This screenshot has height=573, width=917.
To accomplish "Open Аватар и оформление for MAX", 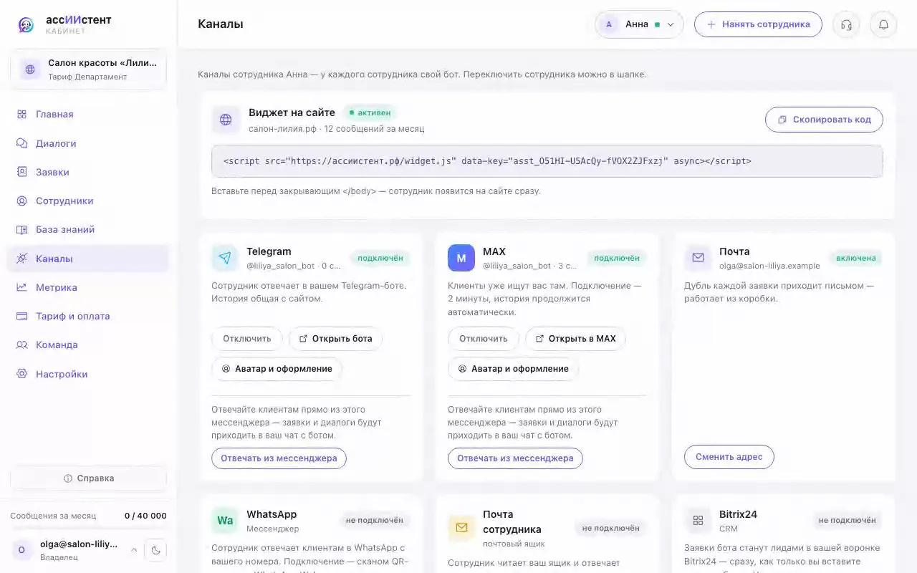I will (513, 369).
